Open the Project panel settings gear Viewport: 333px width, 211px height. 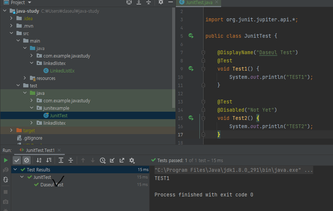[x=161, y=2]
